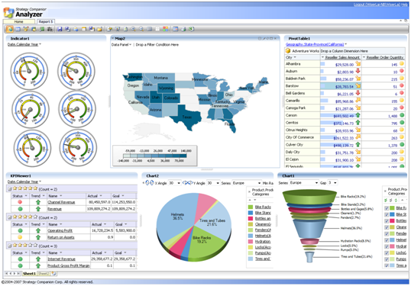Click the up arrow in Chart2 legend

point(250,200)
